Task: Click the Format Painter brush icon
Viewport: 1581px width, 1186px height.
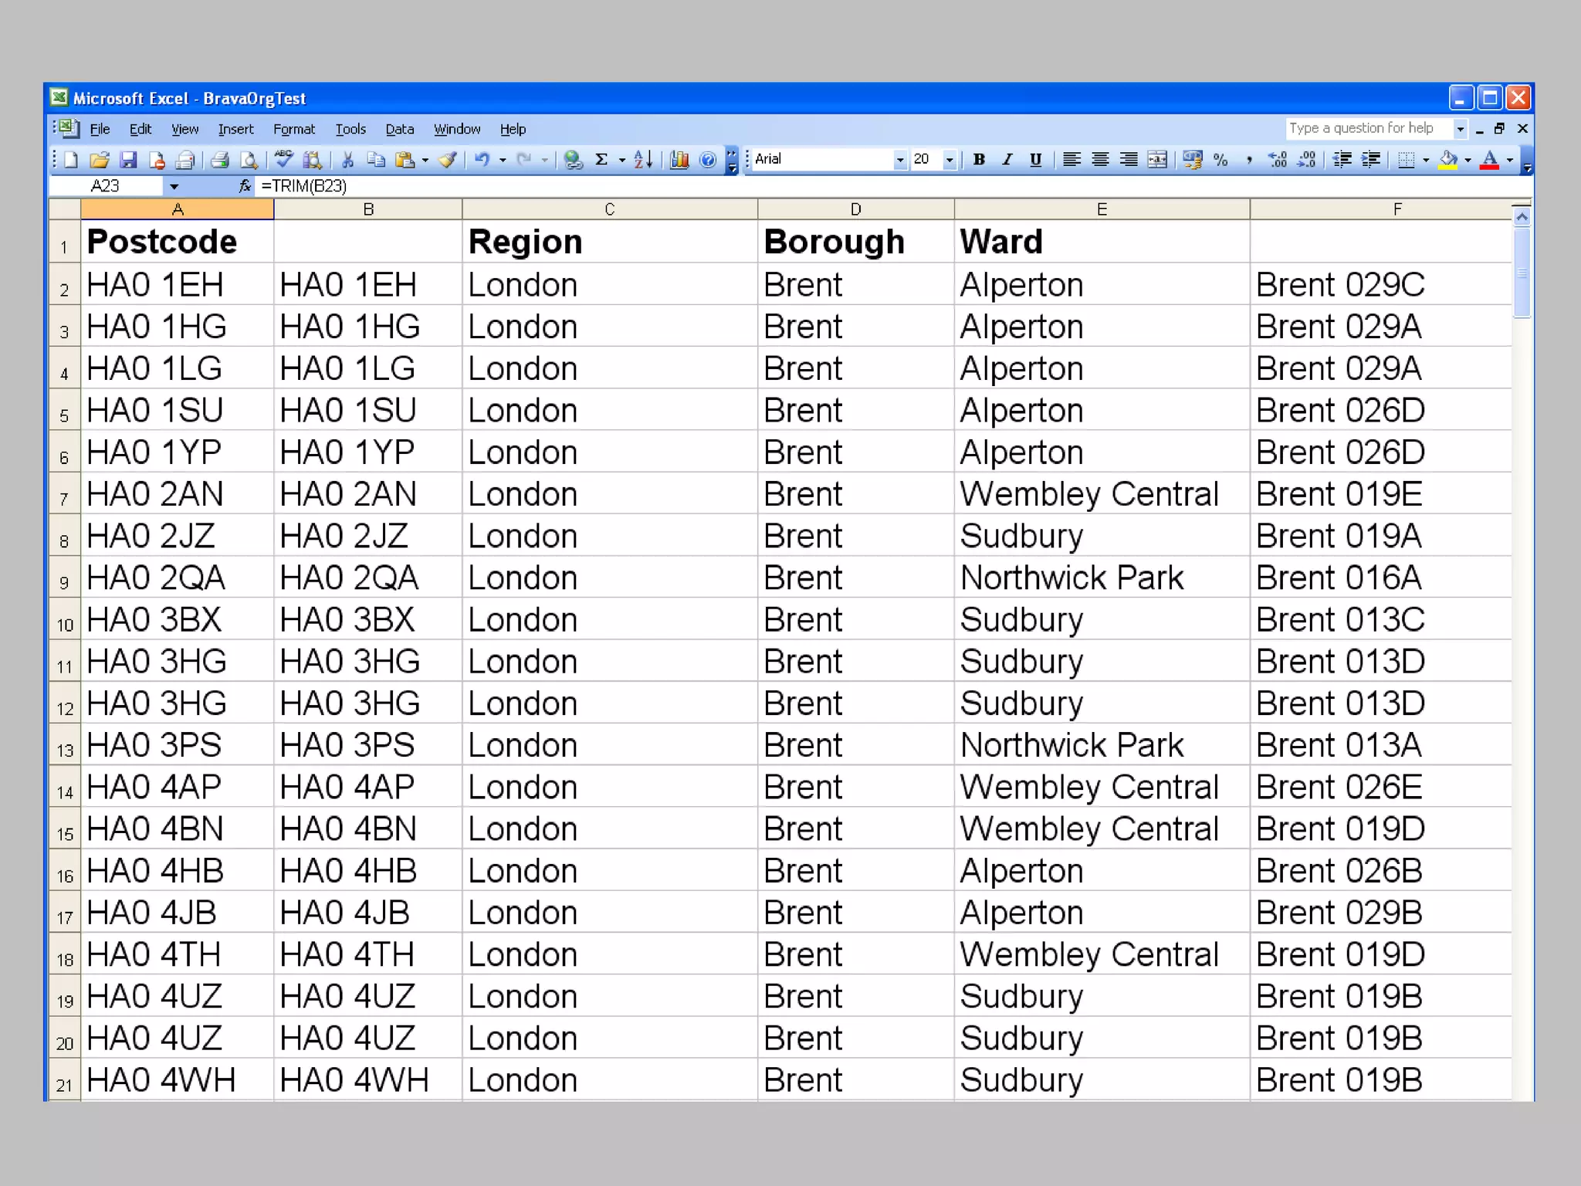Action: tap(448, 160)
